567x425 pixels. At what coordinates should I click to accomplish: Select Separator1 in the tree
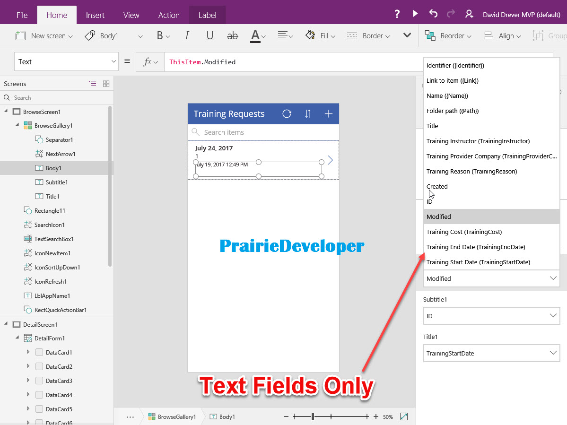[59, 140]
